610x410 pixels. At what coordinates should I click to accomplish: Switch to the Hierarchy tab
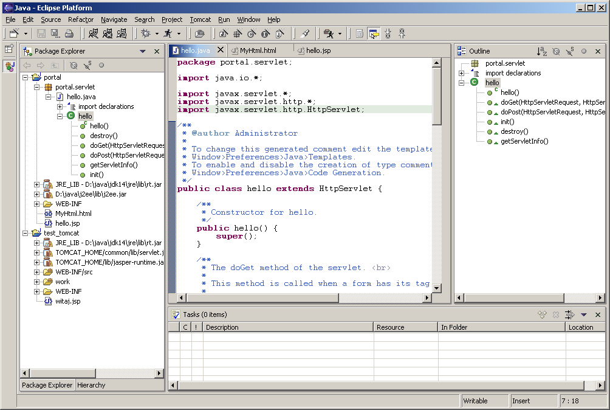tap(91, 385)
